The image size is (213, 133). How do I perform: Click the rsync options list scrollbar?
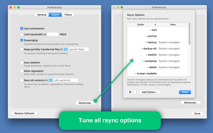coord(189,34)
